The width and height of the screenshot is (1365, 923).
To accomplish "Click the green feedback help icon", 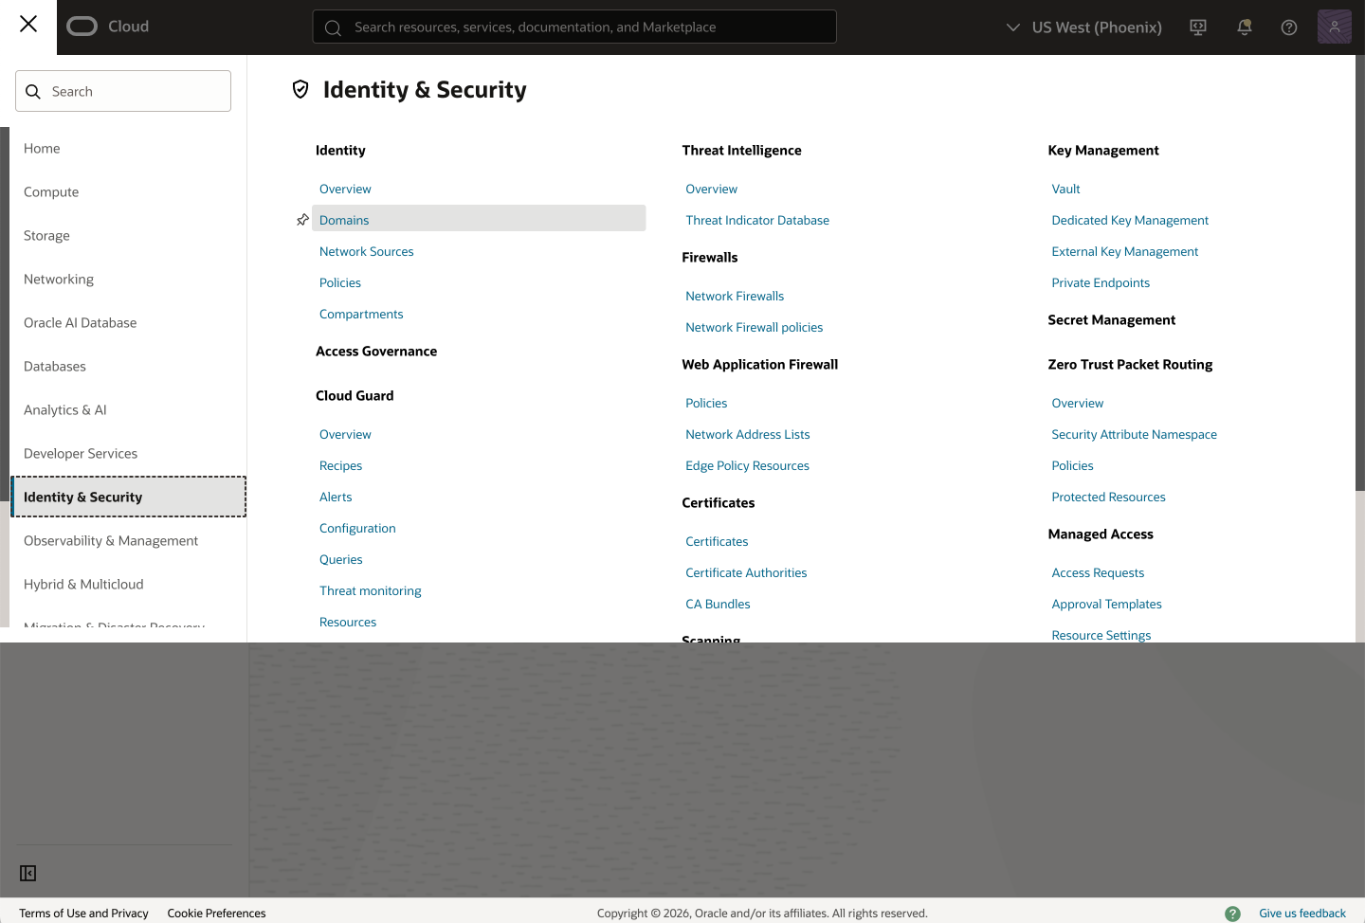I will pyautogui.click(x=1232, y=914).
